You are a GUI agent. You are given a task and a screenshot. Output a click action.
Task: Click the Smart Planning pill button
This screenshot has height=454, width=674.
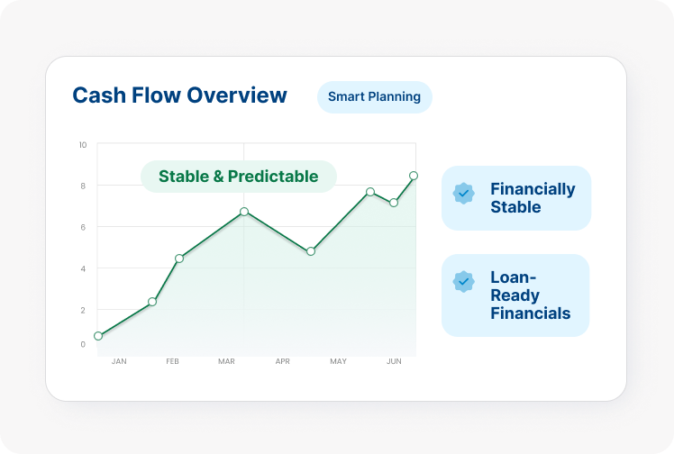tap(374, 96)
